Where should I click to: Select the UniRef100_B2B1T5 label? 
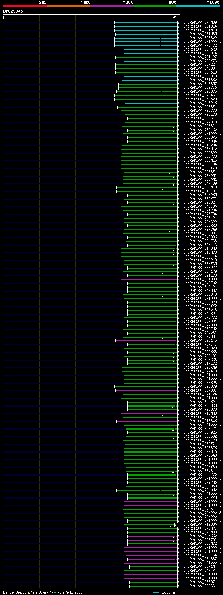[200, 340]
